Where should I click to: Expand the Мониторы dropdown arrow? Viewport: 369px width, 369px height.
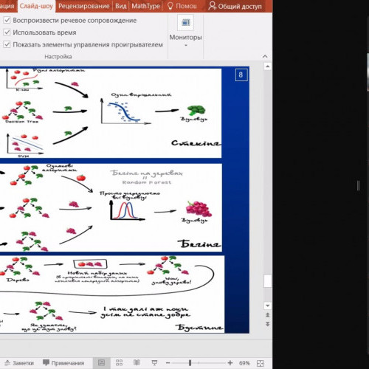[x=186, y=45]
